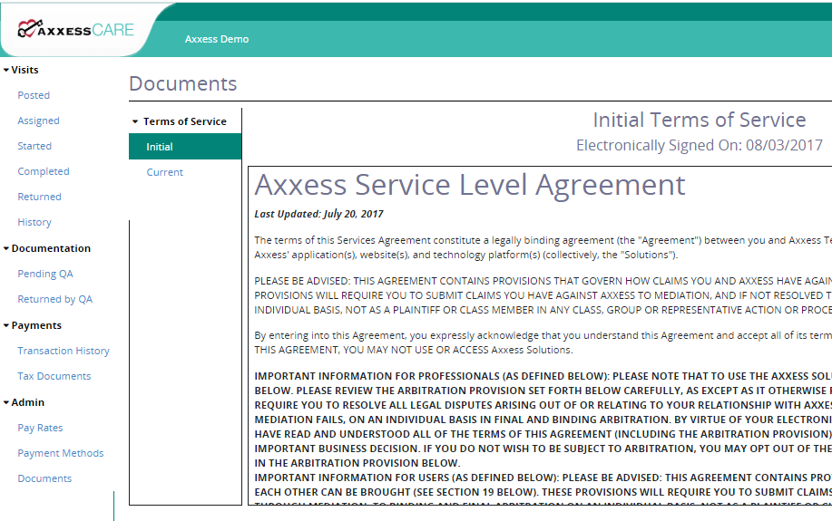This screenshot has width=832, height=521.
Task: Open Tax Documents
Action: pos(54,376)
